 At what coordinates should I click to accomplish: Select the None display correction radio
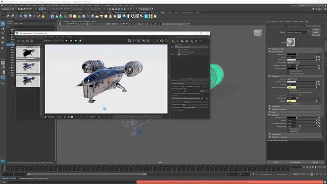173,86
